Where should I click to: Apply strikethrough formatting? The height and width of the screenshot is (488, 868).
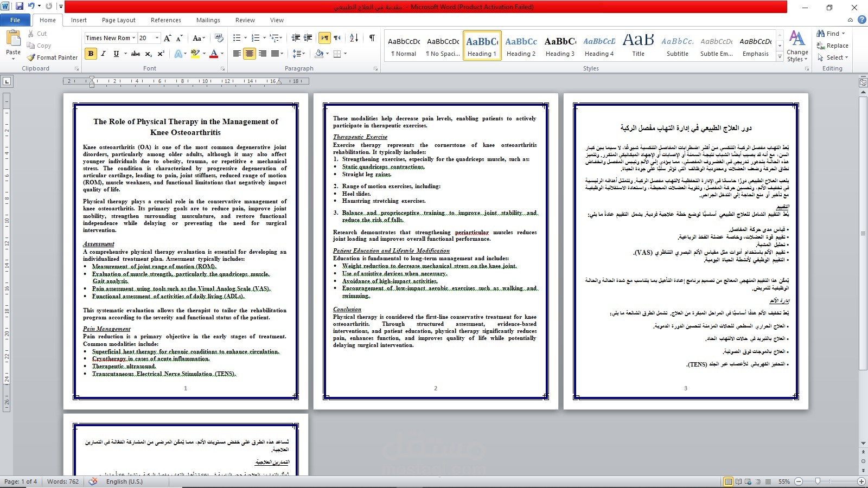click(136, 54)
